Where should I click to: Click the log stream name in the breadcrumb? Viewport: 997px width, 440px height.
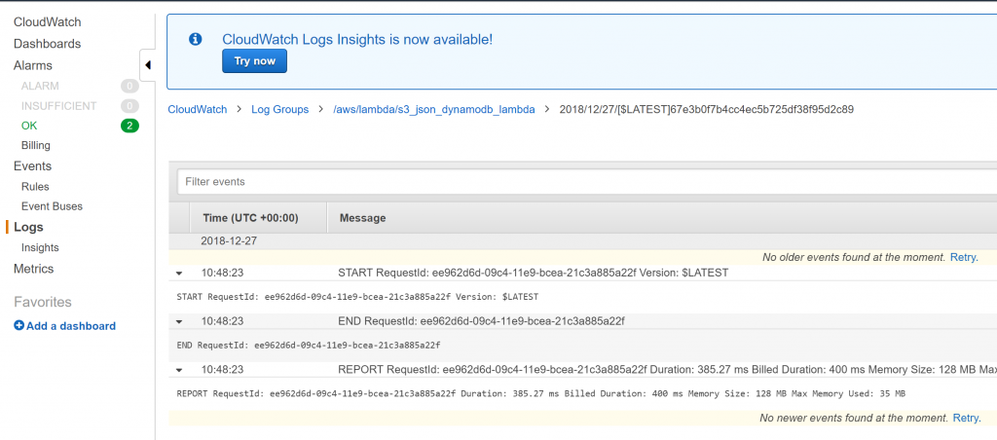(x=707, y=109)
